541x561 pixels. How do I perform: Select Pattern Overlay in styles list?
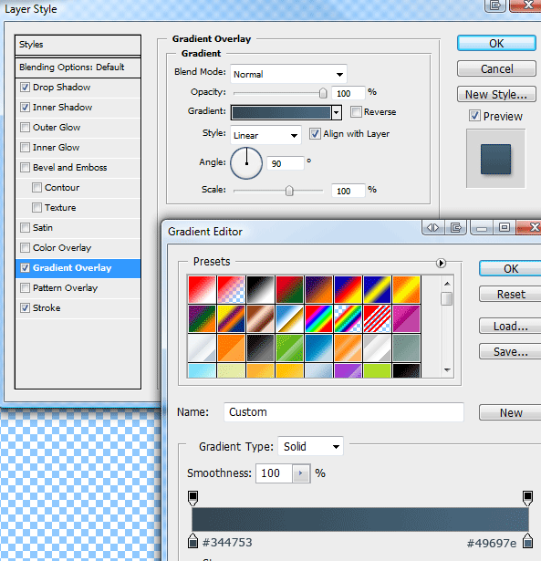click(x=78, y=288)
